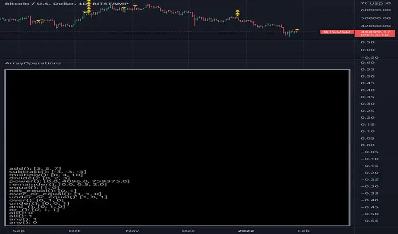Image resolution: width=398 pixels, height=234 pixels.
Task: Click the yellow arrow marker above November
Action: pos(135,6)
